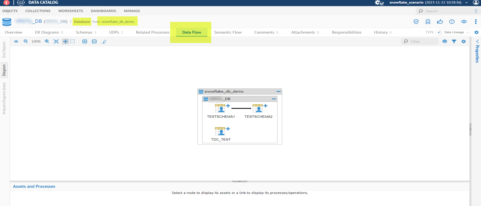Screen dimensions: 481x206
Task: Open the Data Lineage type dropdown
Action: coord(453,32)
